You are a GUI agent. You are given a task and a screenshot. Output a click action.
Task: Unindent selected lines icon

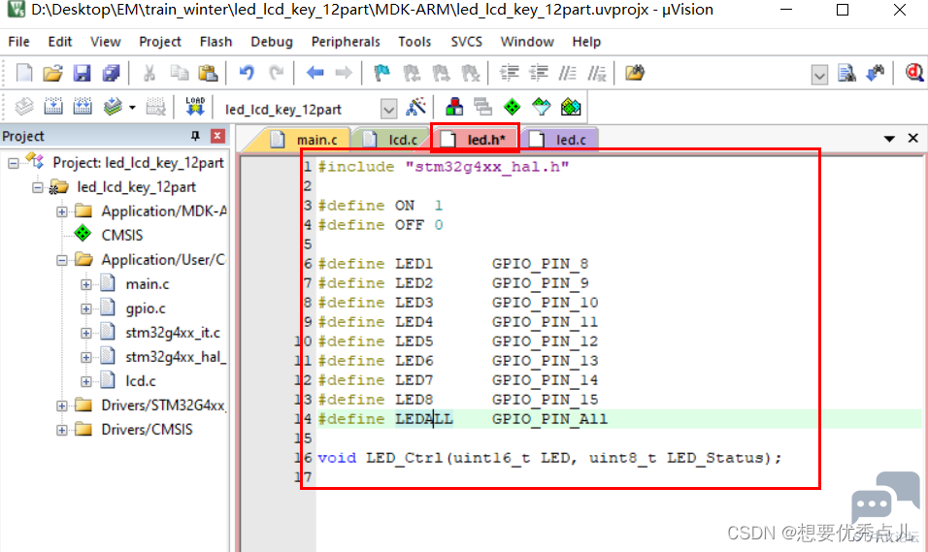tap(539, 73)
